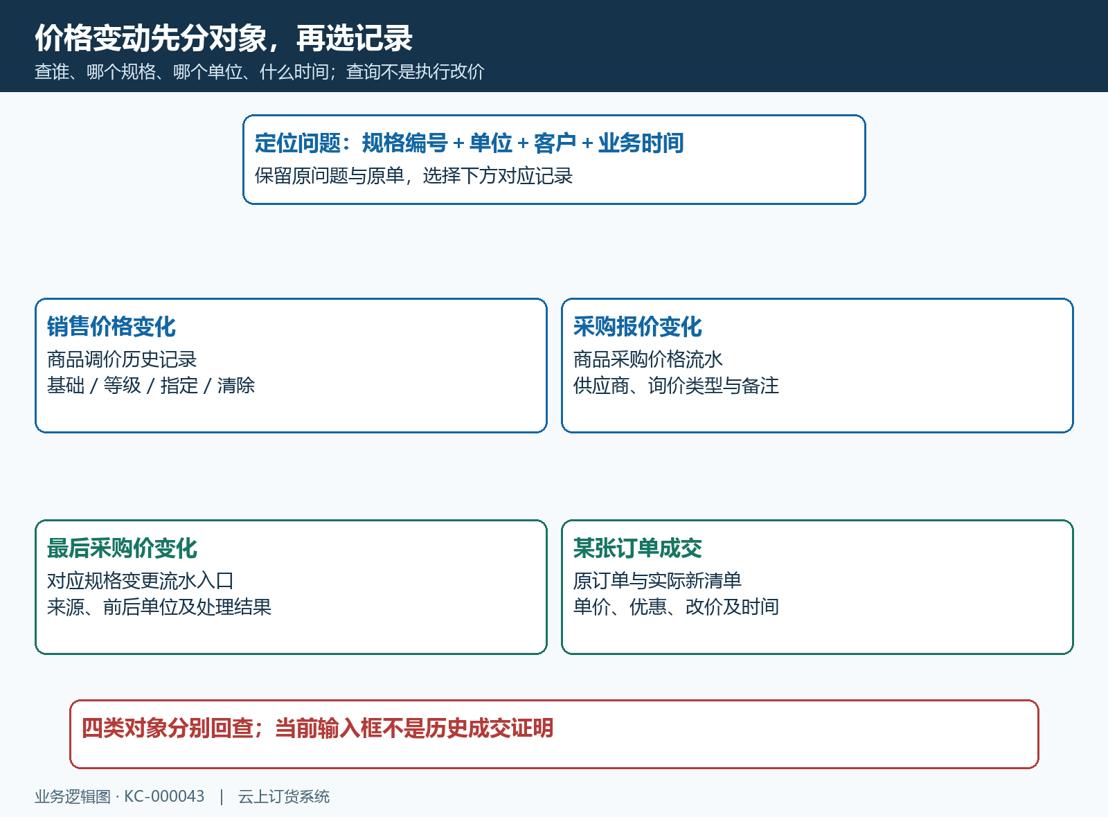Screen dimensions: 1108x817
Task: Click the text 单价、优惠、改价及时间
Action: pyautogui.click(x=676, y=607)
